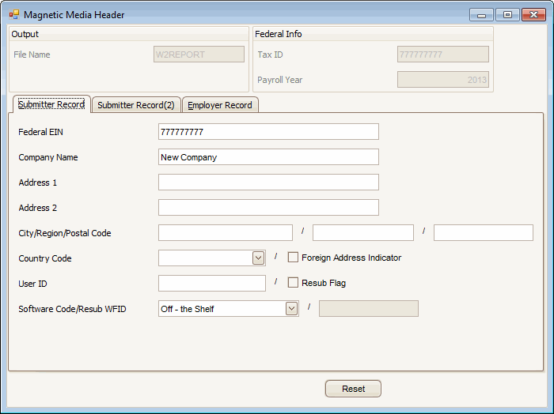Toggle the Resub Flag checkbox

point(293,283)
